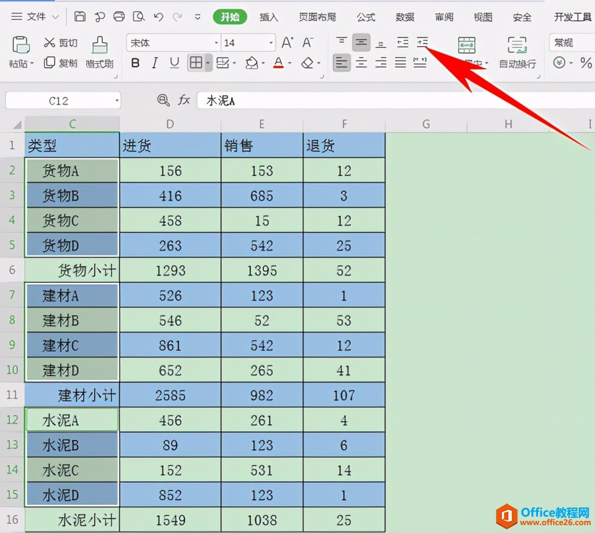595x533 pixels.
Task: Click the save icon in quick toolbar
Action: coord(80,16)
